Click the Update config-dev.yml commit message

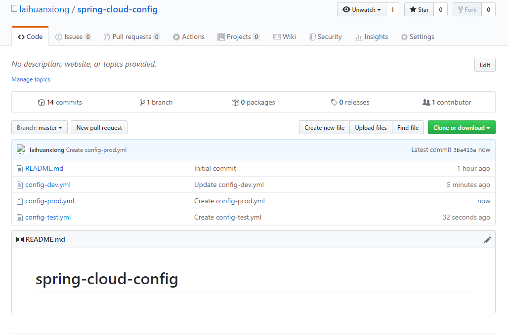click(x=229, y=185)
